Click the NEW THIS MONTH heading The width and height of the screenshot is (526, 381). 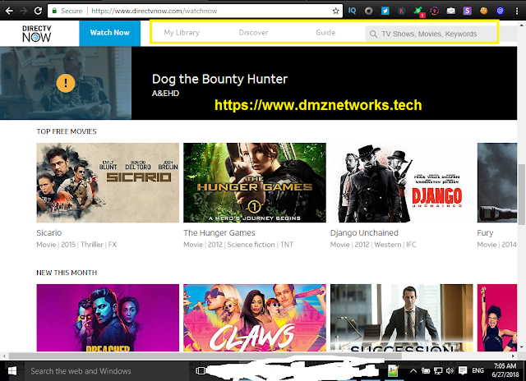(x=67, y=273)
